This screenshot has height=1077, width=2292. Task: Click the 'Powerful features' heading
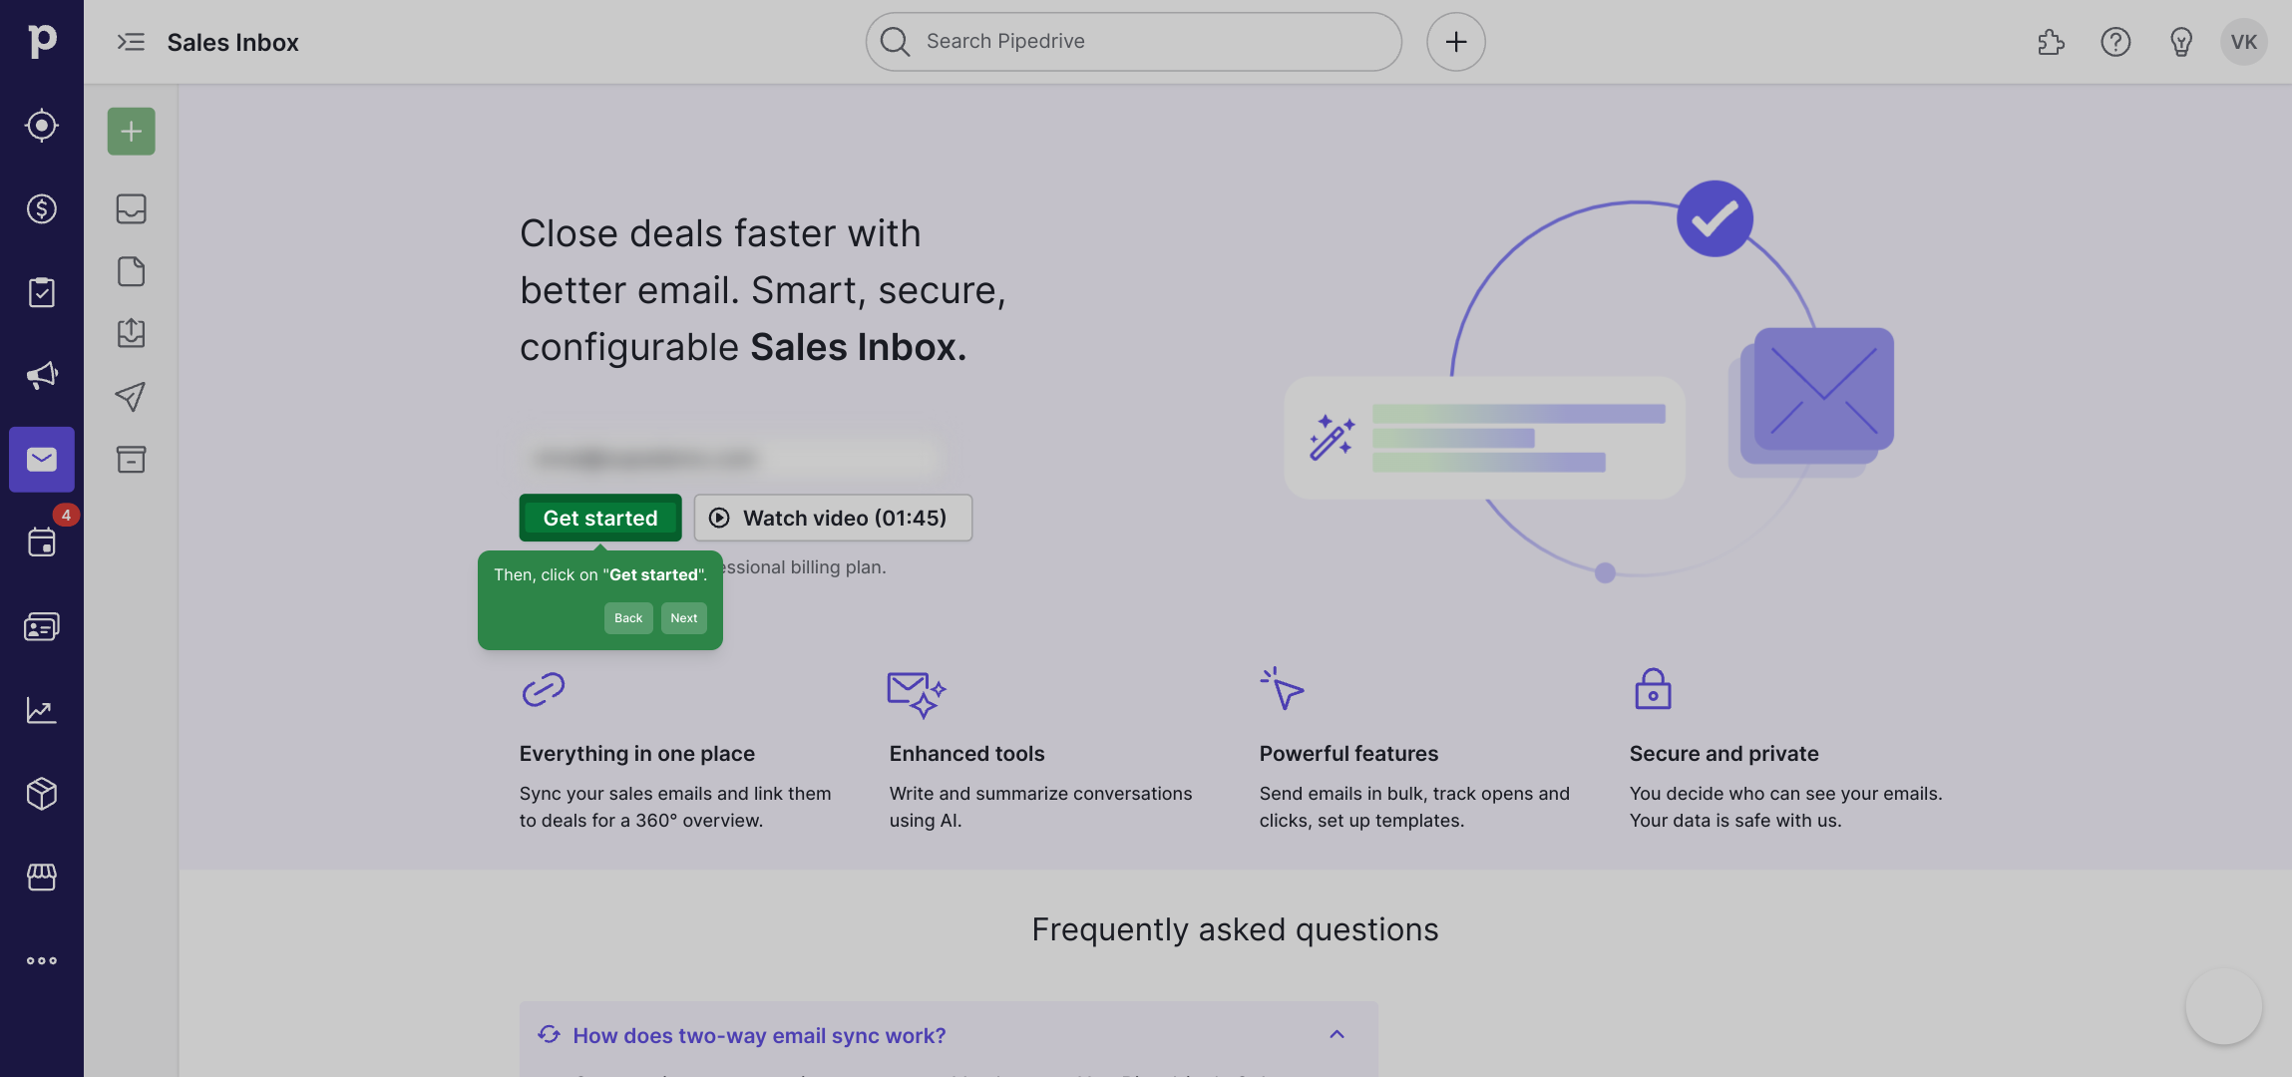pos(1349,754)
